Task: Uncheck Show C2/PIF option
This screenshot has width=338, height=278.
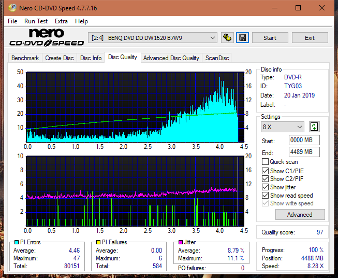Action: [x=265, y=179]
